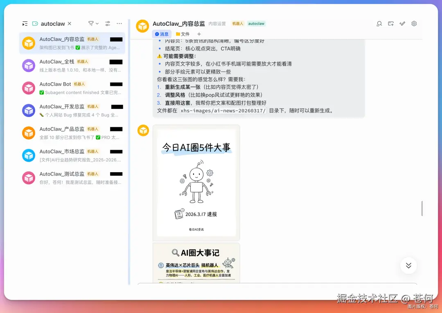
Task: Click the new conversation icon next to search
Action: point(391,24)
